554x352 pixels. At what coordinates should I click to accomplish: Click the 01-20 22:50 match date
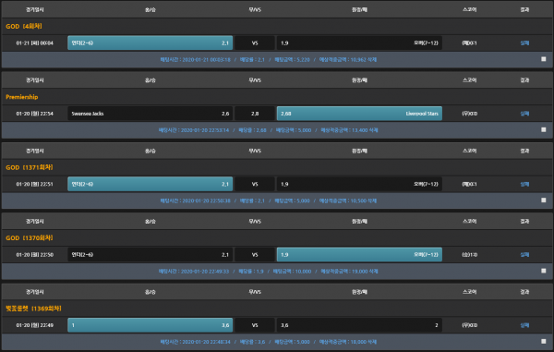(35, 254)
